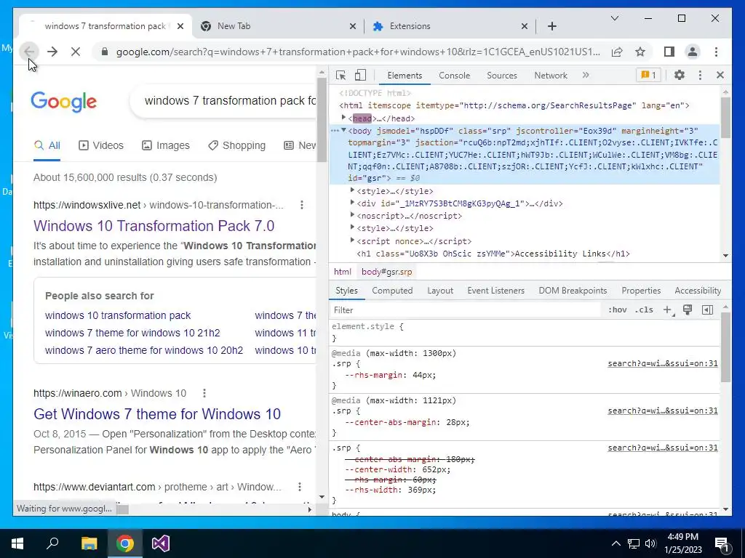Toggle the rendering emulations paintbrush icon
The image size is (745, 558).
688,310
